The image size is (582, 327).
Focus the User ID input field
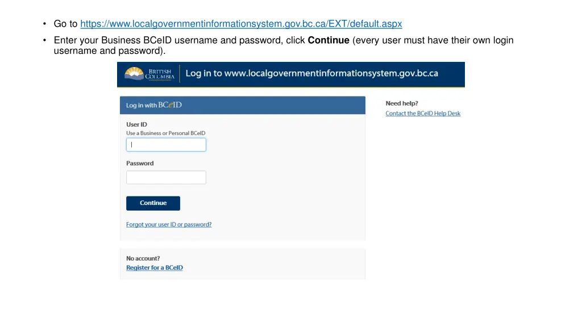coord(166,145)
